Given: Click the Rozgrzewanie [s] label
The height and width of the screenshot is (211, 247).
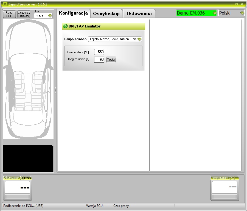Looking at the screenshot, I should tap(78, 59).
